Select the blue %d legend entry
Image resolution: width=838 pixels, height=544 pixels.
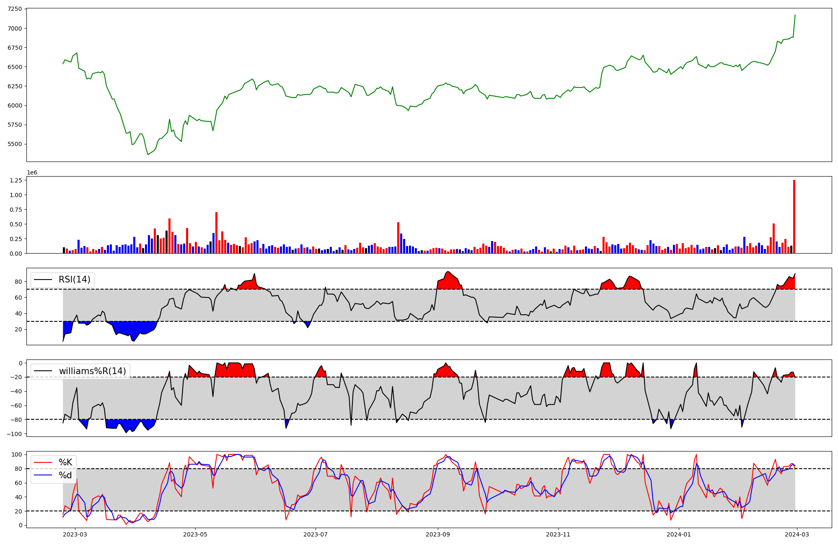[65, 475]
